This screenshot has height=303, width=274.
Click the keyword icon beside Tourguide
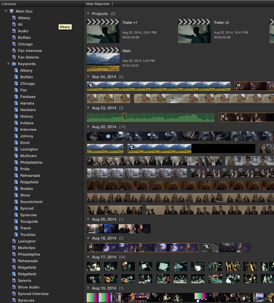16,221
